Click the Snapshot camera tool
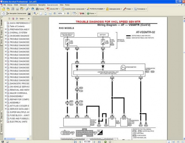185x143 pixels. [29, 13]
